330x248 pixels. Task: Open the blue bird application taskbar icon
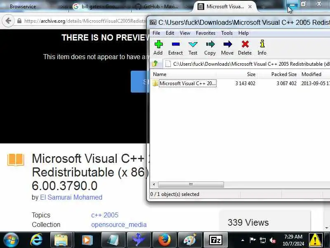[139, 240]
